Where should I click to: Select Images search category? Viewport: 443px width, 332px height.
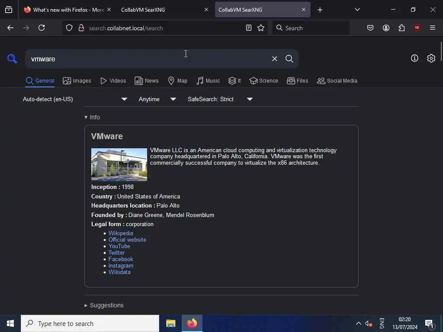pos(77,81)
